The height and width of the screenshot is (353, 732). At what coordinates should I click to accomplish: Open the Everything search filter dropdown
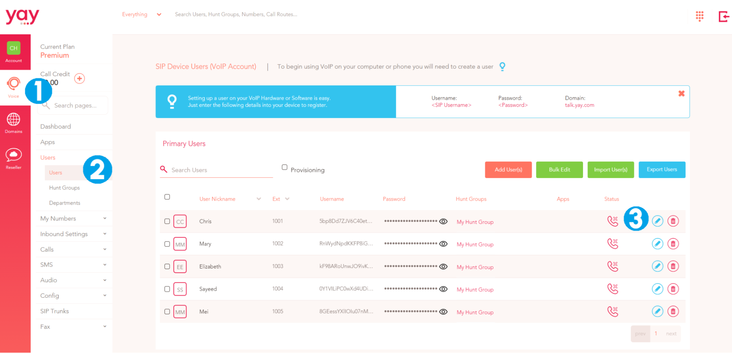tap(142, 14)
